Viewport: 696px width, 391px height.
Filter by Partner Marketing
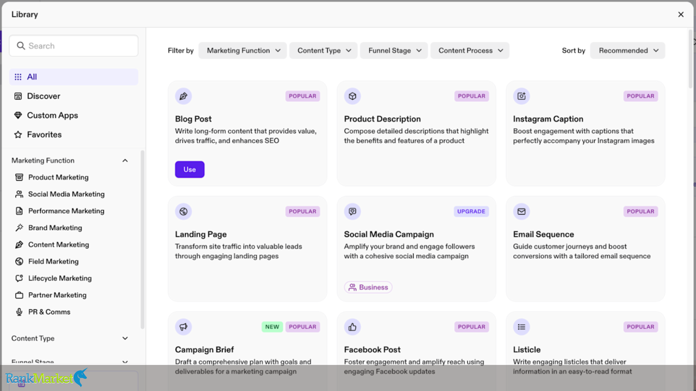click(x=57, y=295)
